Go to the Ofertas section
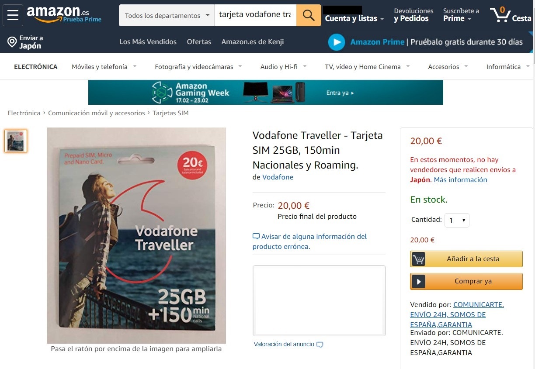Image resolution: width=535 pixels, height=369 pixels. (199, 42)
